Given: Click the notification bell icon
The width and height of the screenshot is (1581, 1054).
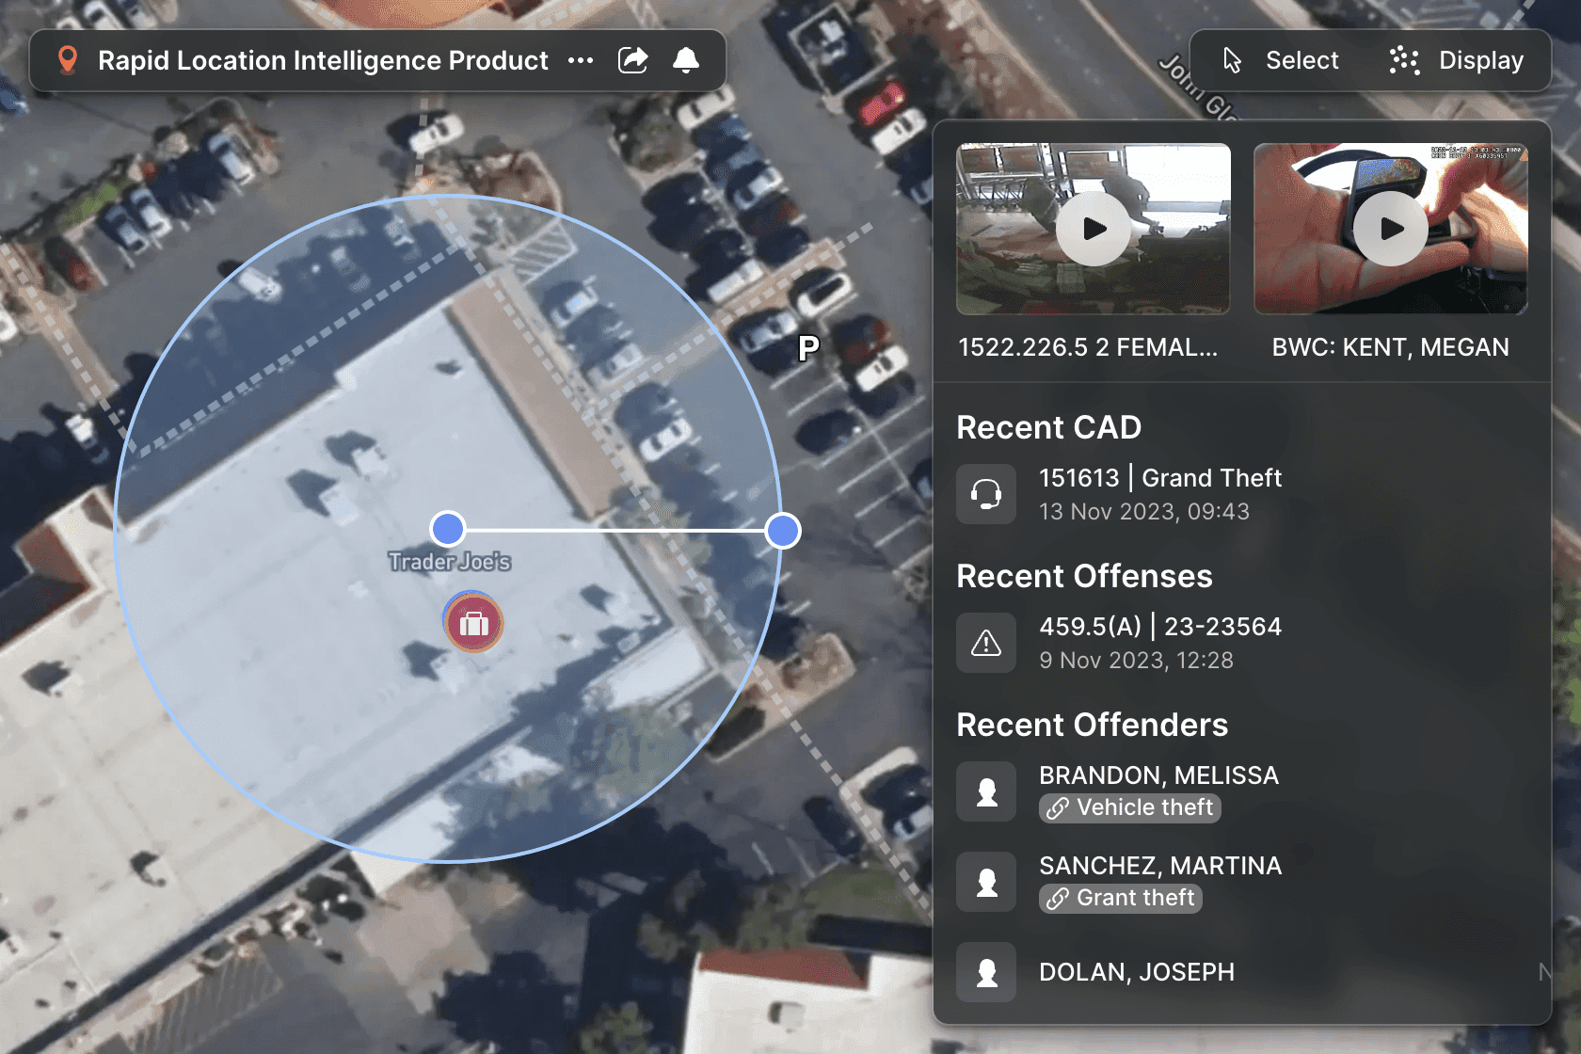Looking at the screenshot, I should click(686, 60).
